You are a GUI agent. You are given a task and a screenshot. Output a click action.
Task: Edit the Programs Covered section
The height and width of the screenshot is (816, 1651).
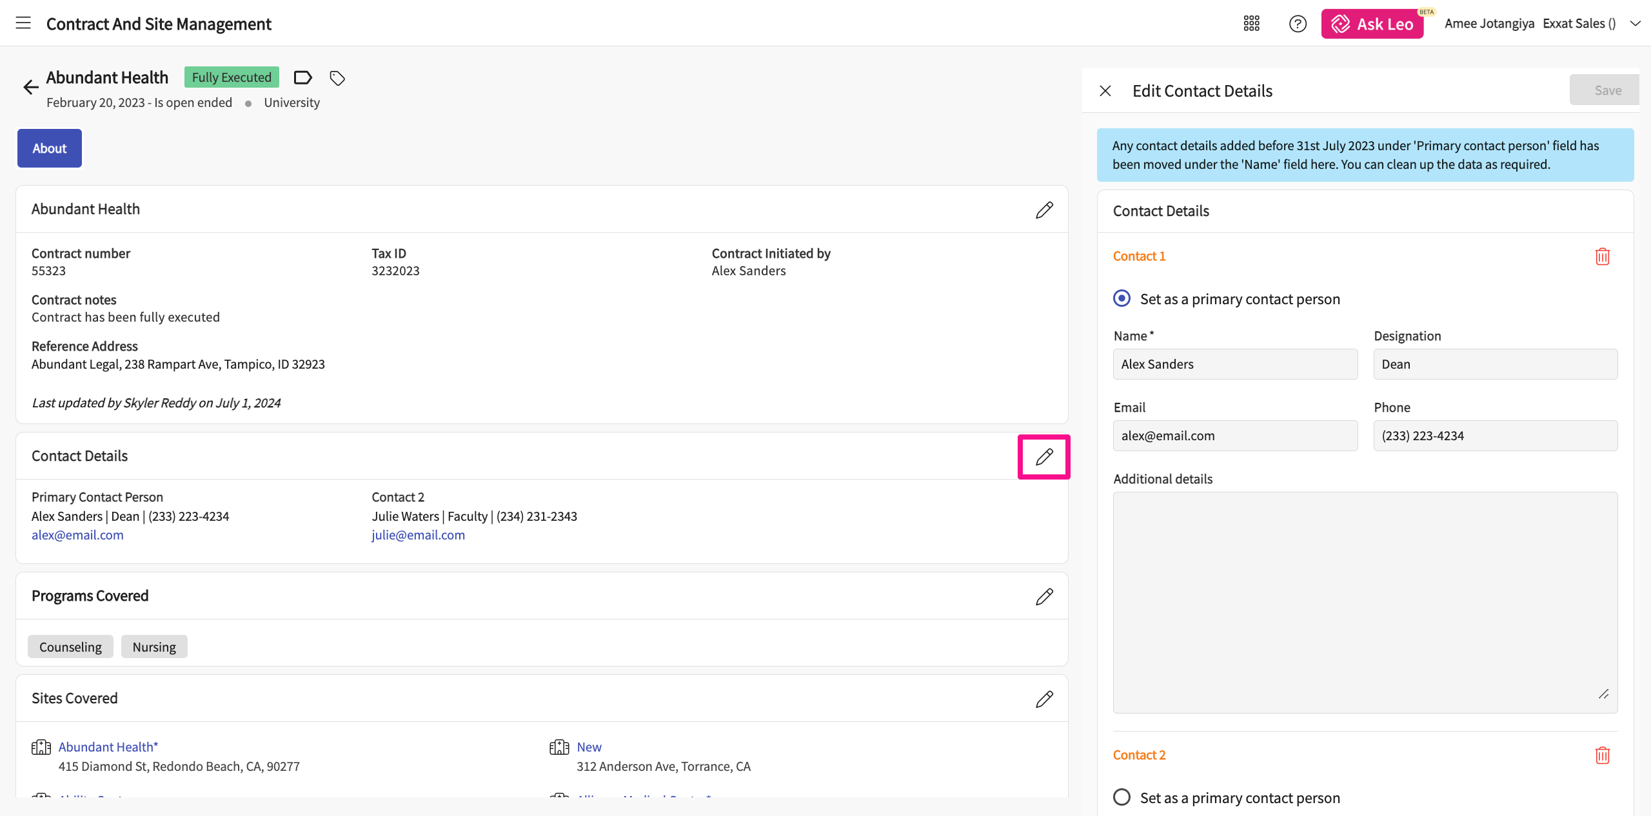(1044, 596)
